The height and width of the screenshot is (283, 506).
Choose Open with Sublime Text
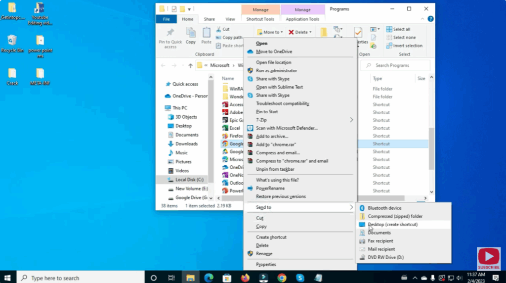(280, 87)
